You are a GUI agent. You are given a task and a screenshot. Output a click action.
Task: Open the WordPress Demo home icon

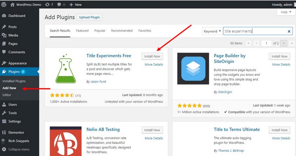[13, 4]
